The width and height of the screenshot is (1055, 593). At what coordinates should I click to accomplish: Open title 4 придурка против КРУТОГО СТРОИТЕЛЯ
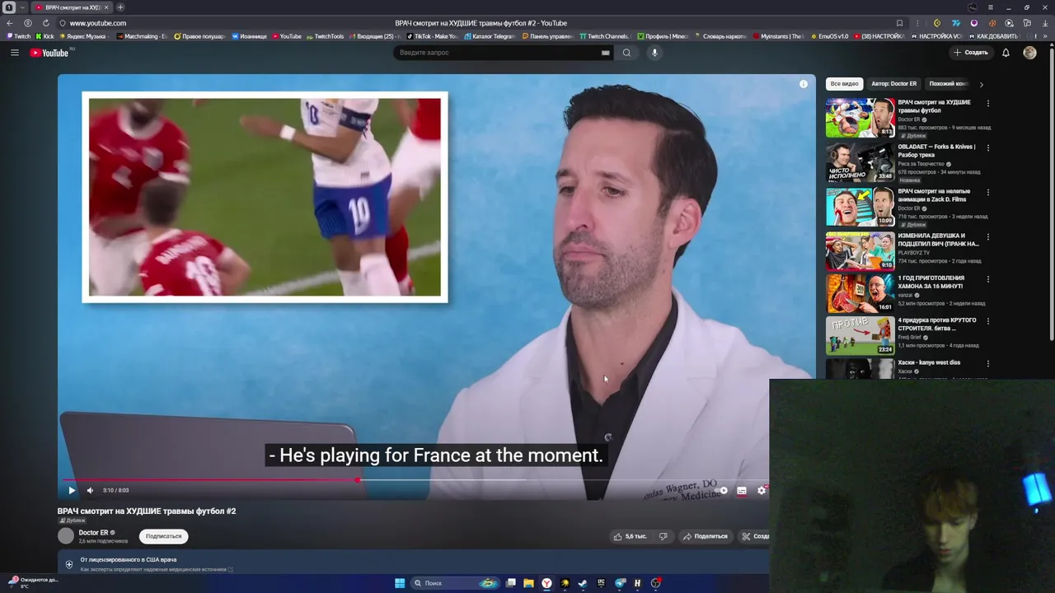(937, 324)
